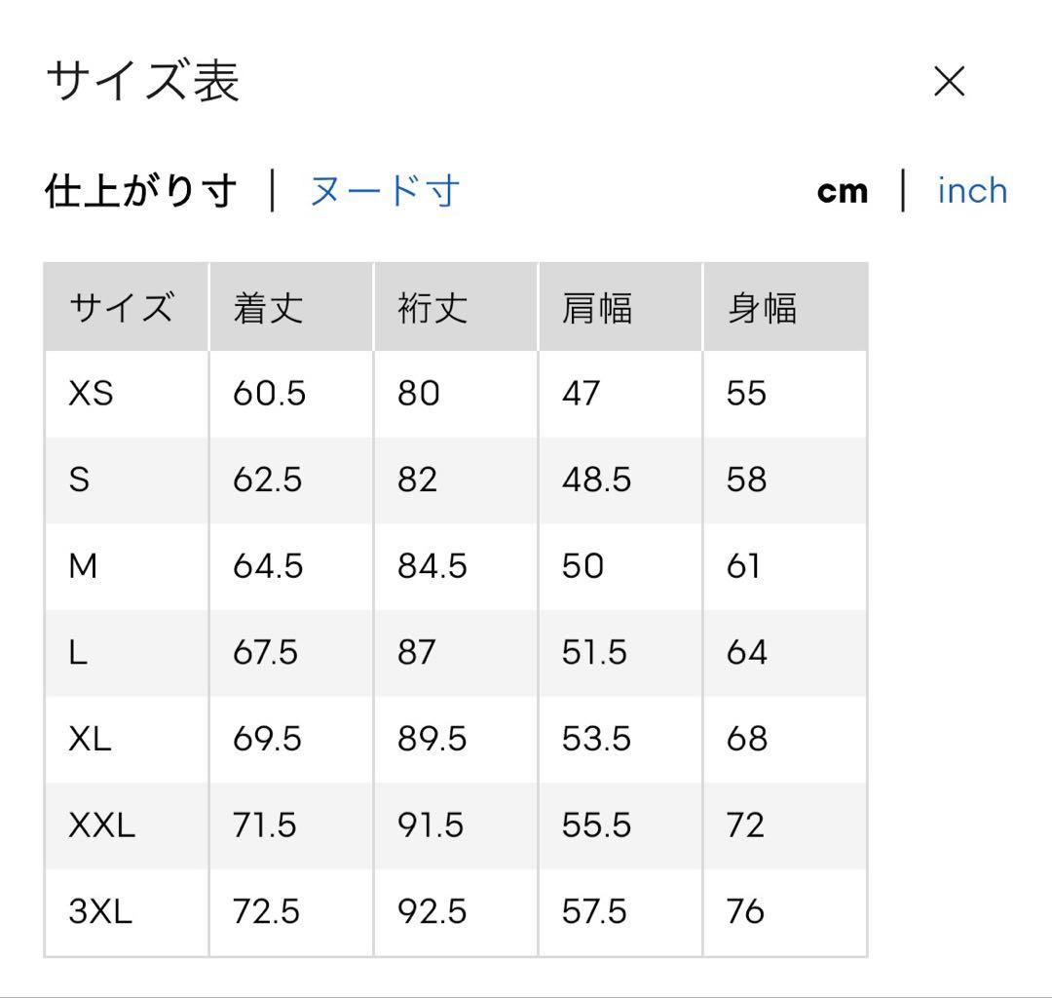Switch units to inch
The image size is (1052, 998).
click(972, 191)
